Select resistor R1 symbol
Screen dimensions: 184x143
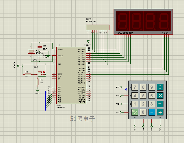[28, 74]
